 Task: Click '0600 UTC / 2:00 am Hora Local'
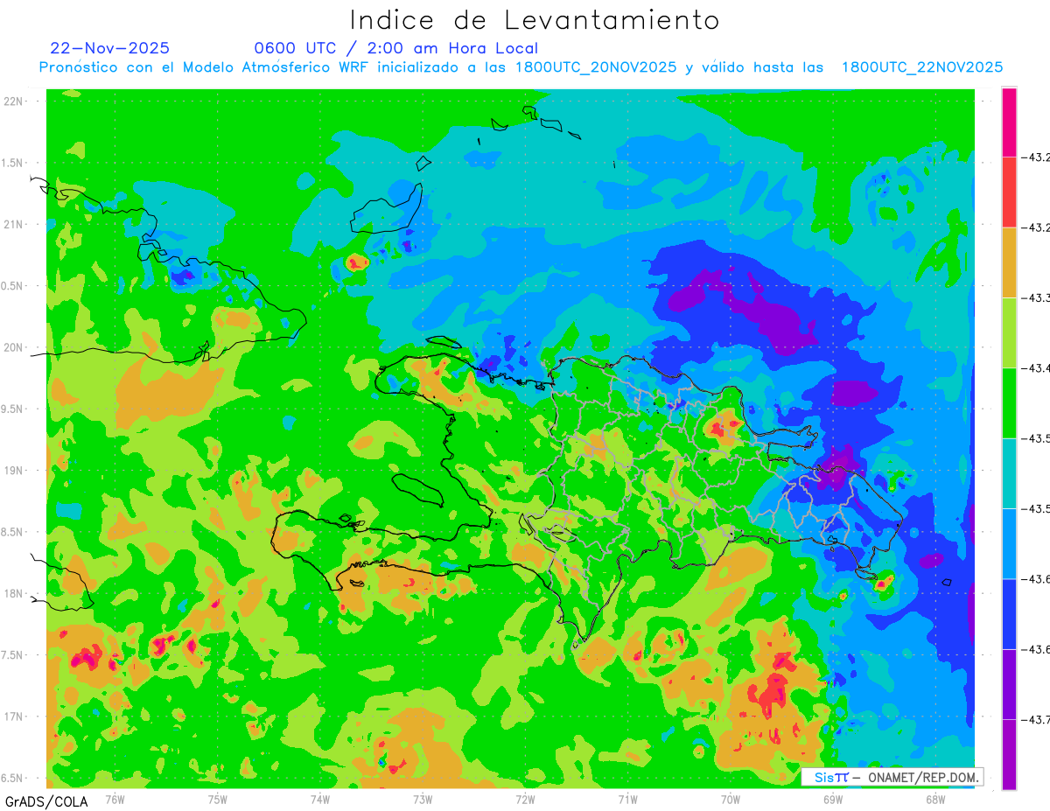coord(395,48)
